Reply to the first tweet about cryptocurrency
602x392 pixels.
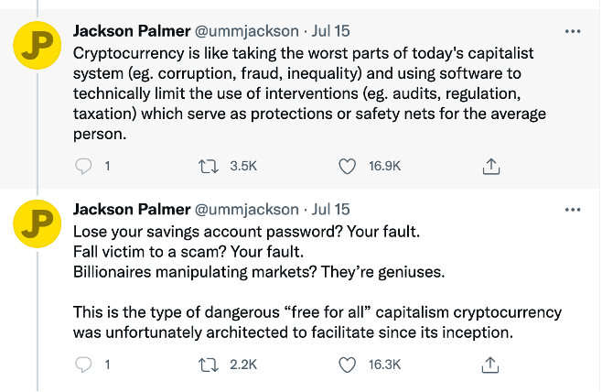83,167
